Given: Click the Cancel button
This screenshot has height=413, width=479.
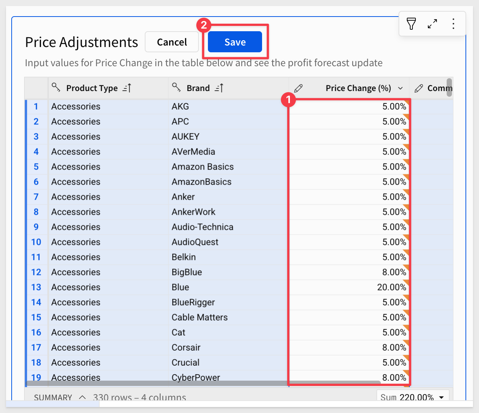Looking at the screenshot, I should click(172, 42).
